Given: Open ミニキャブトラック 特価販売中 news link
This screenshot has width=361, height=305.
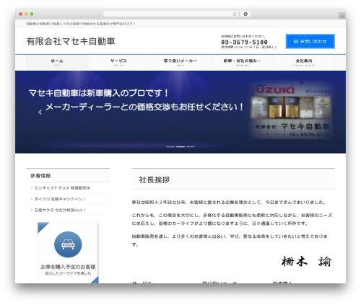Looking at the screenshot, I should click(x=62, y=187).
